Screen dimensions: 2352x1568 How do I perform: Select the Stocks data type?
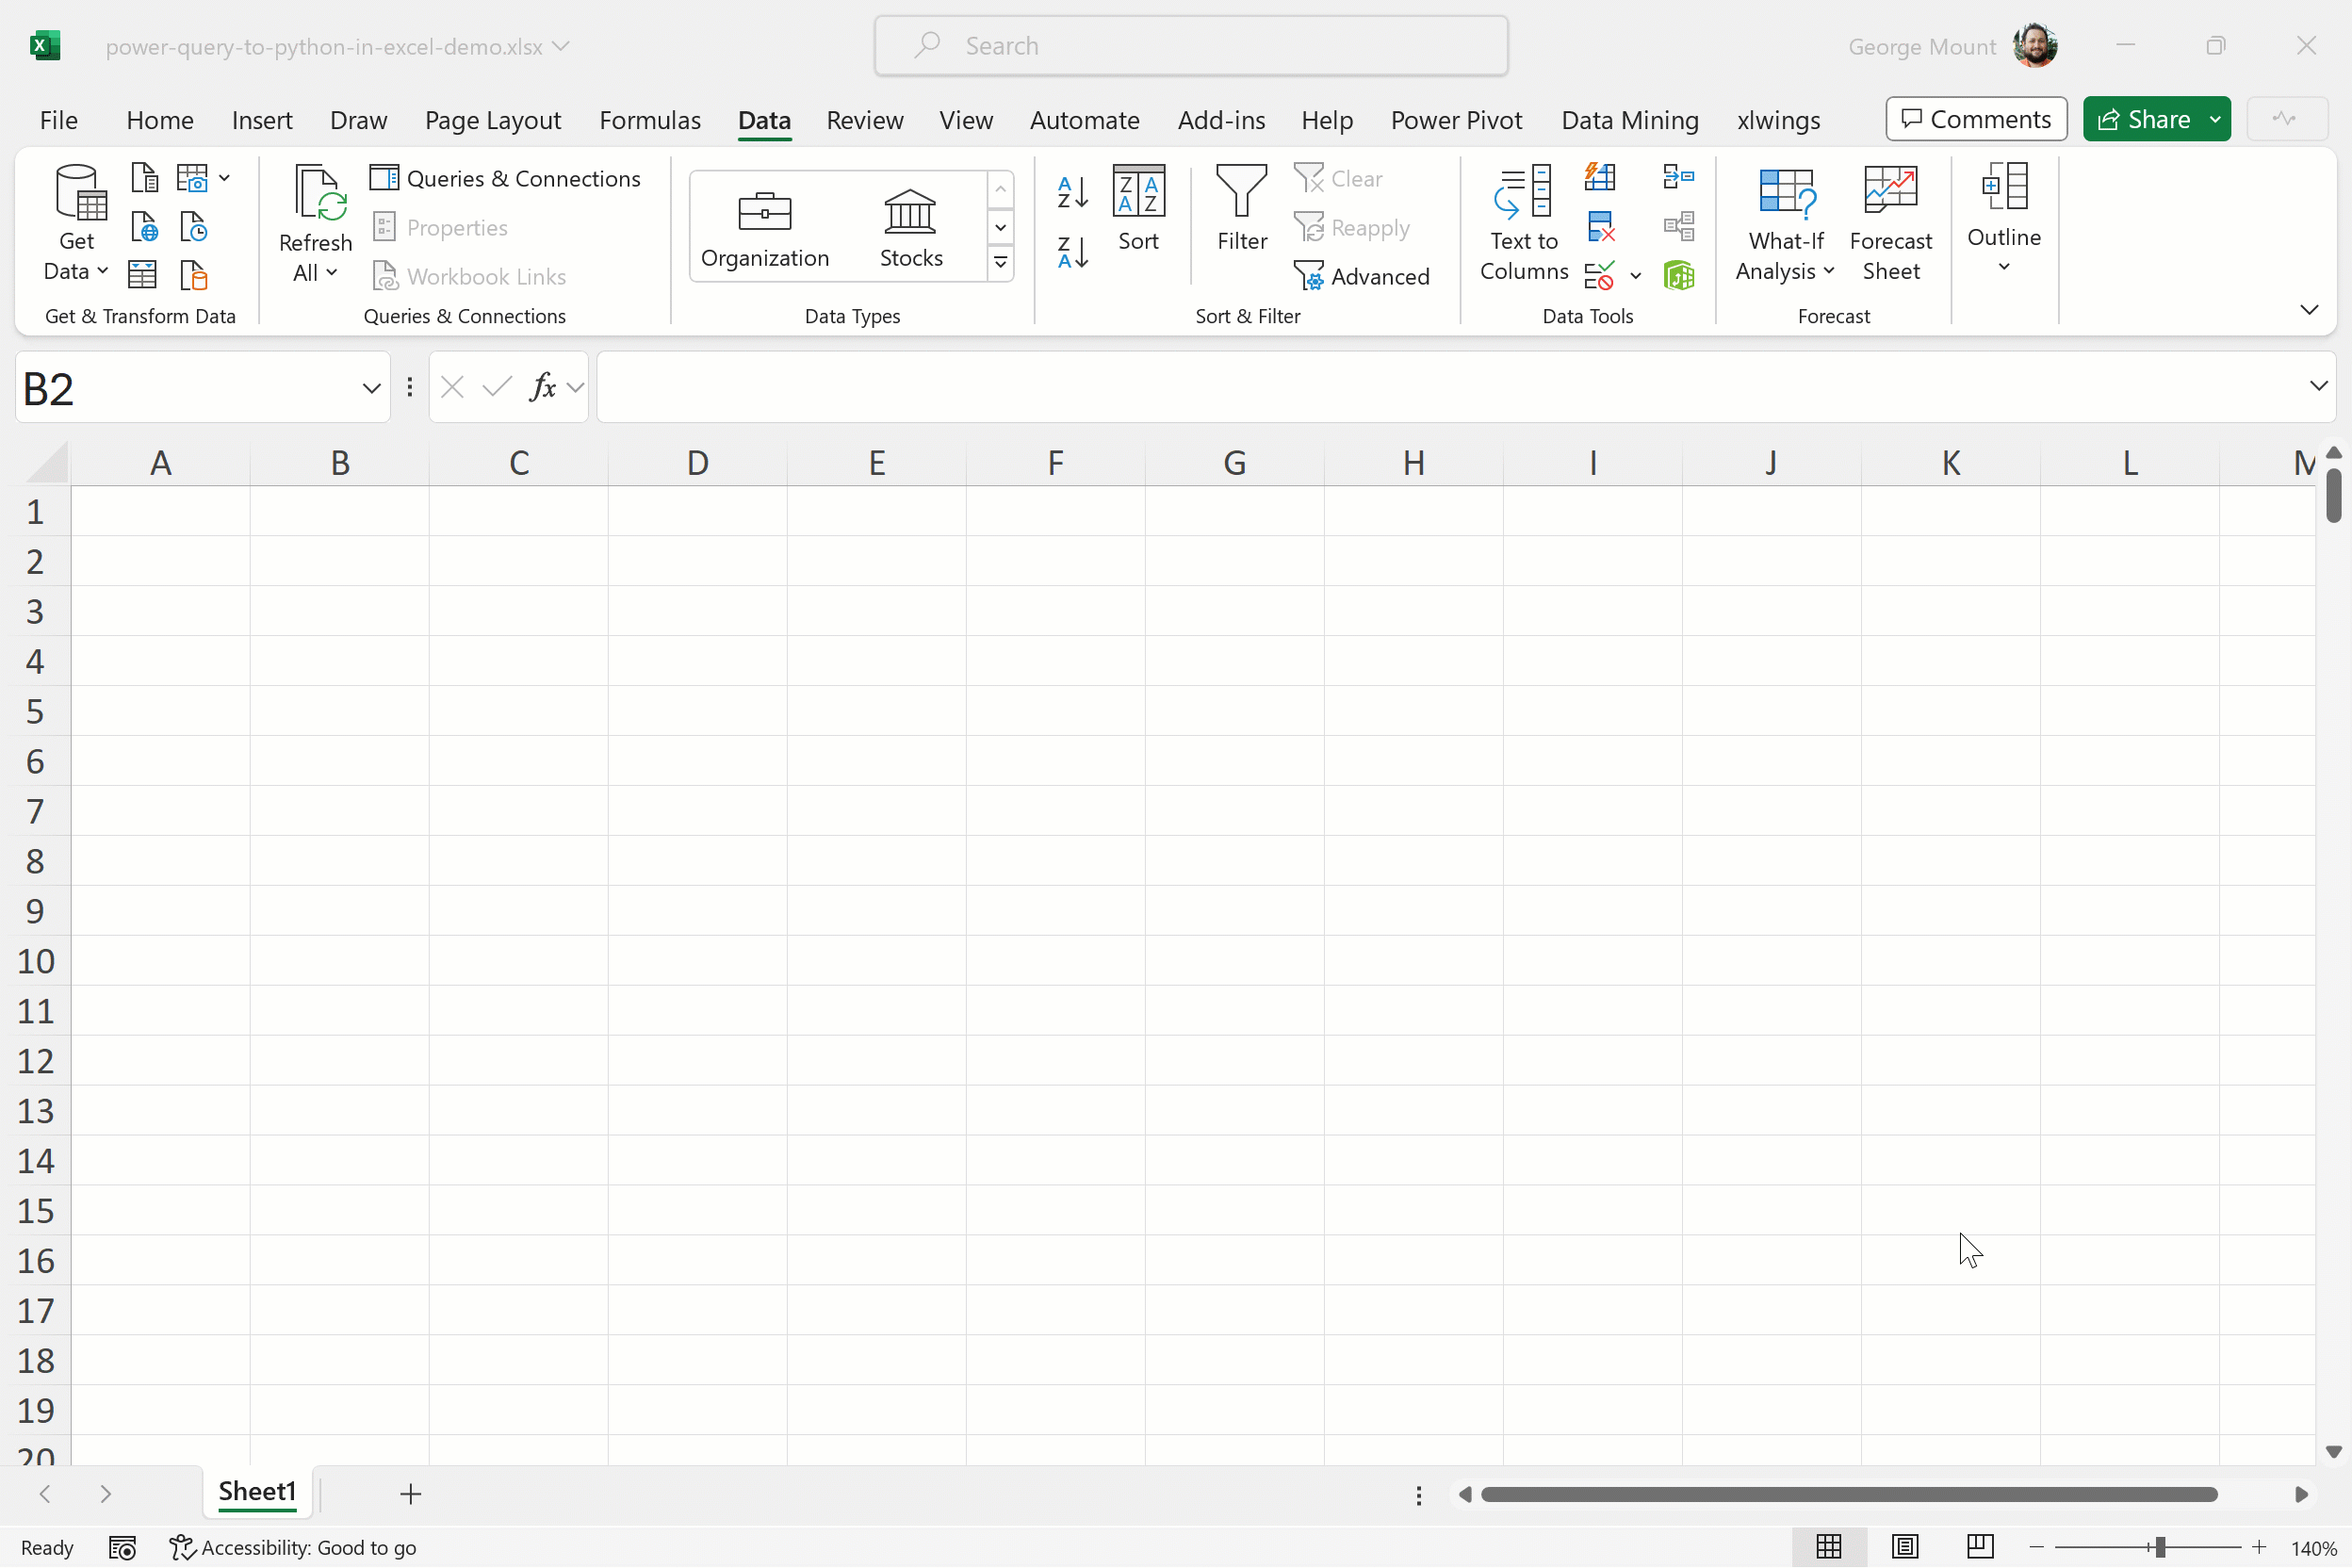[x=910, y=228]
